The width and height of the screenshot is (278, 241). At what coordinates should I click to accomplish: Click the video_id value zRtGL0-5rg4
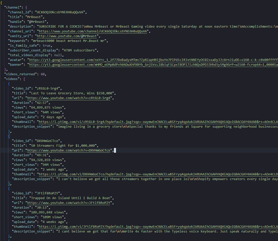tap(48, 88)
